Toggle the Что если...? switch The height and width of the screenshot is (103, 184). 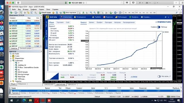click(159, 76)
